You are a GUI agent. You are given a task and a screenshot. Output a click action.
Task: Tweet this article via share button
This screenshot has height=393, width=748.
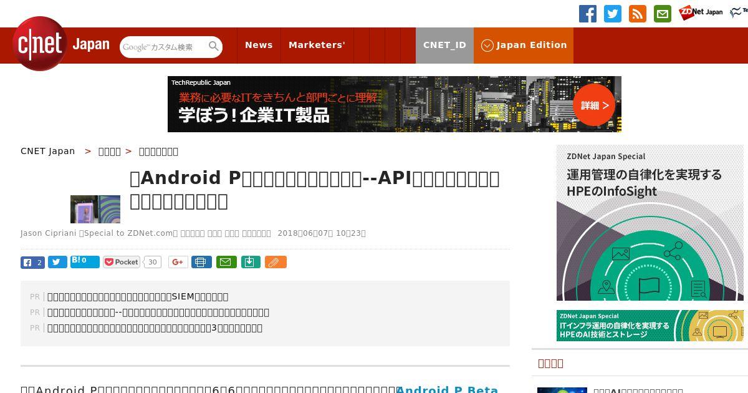tap(57, 262)
